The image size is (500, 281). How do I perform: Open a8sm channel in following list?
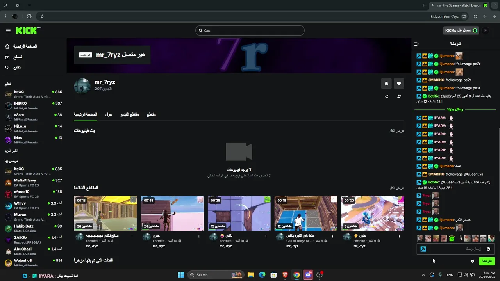(x=33, y=117)
